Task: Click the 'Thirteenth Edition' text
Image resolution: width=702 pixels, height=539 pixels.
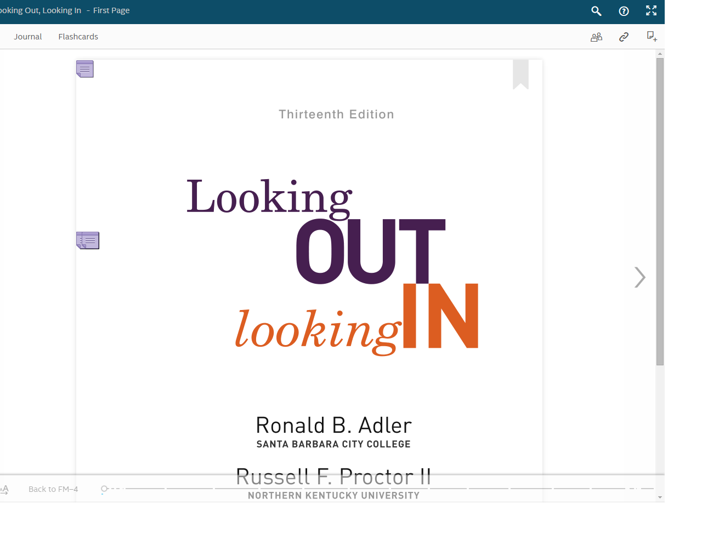Action: click(x=336, y=114)
